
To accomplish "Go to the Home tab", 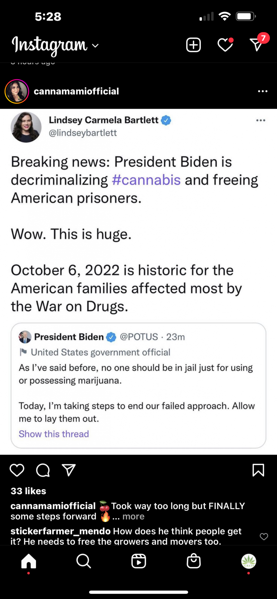I will 29,561.
